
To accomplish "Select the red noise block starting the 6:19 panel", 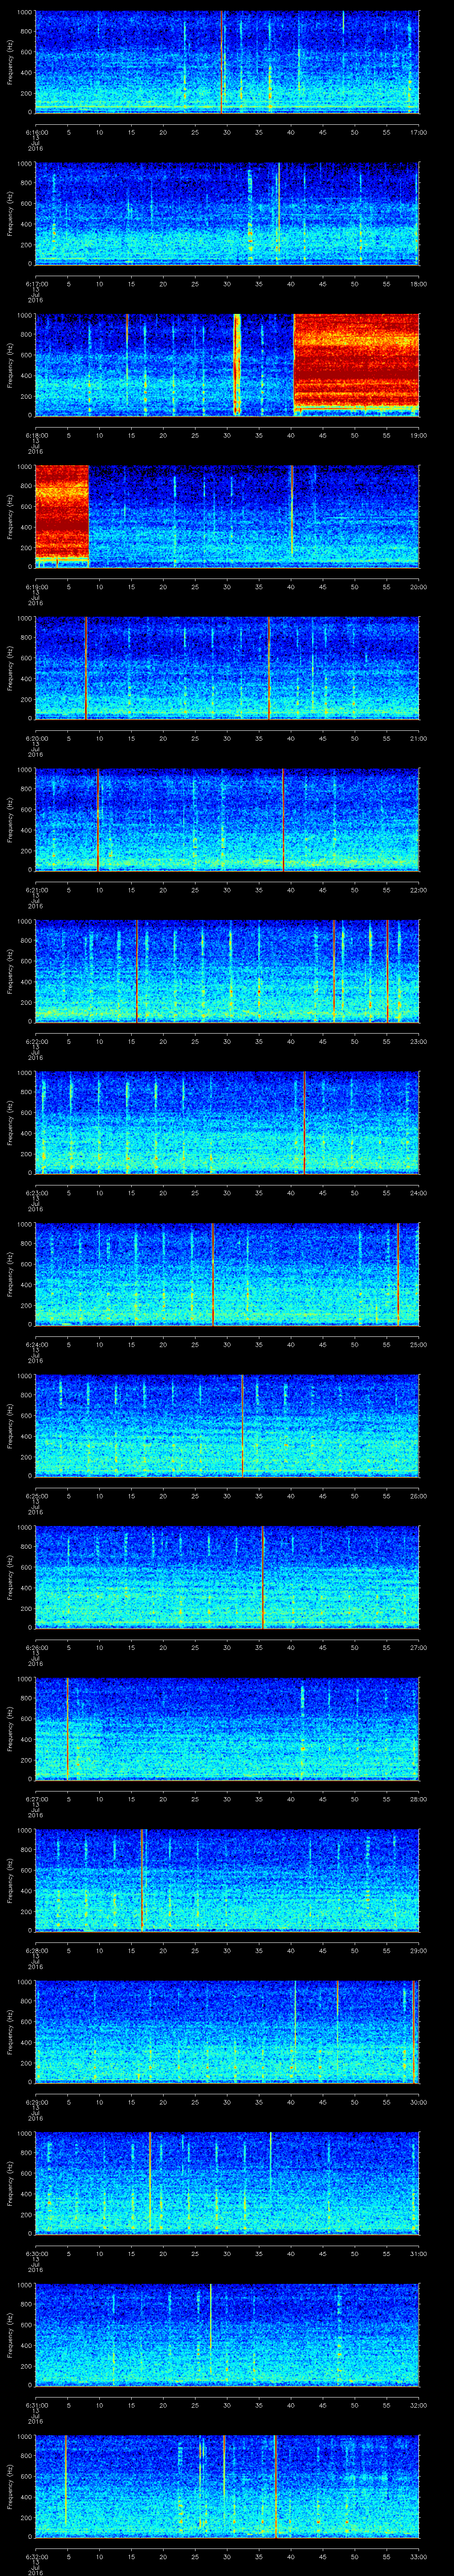I will 62,516.
